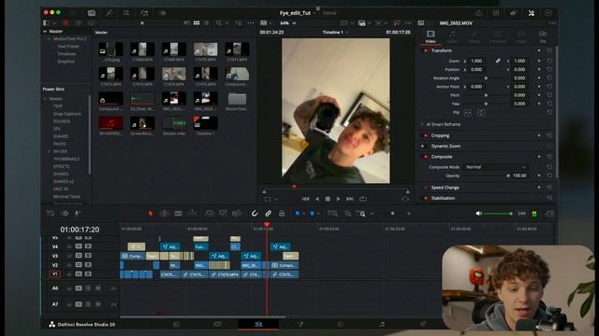Click flip vertical icon
Screen dimensions: 599x336
pos(481,113)
